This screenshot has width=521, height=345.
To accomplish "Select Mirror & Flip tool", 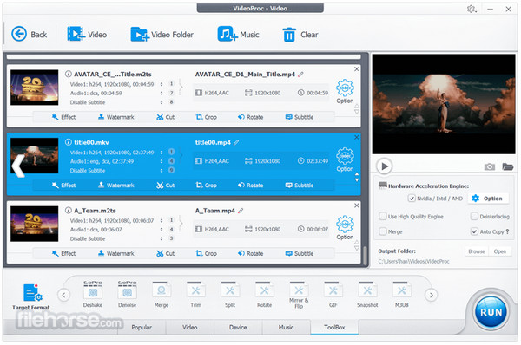I will 299,296.
